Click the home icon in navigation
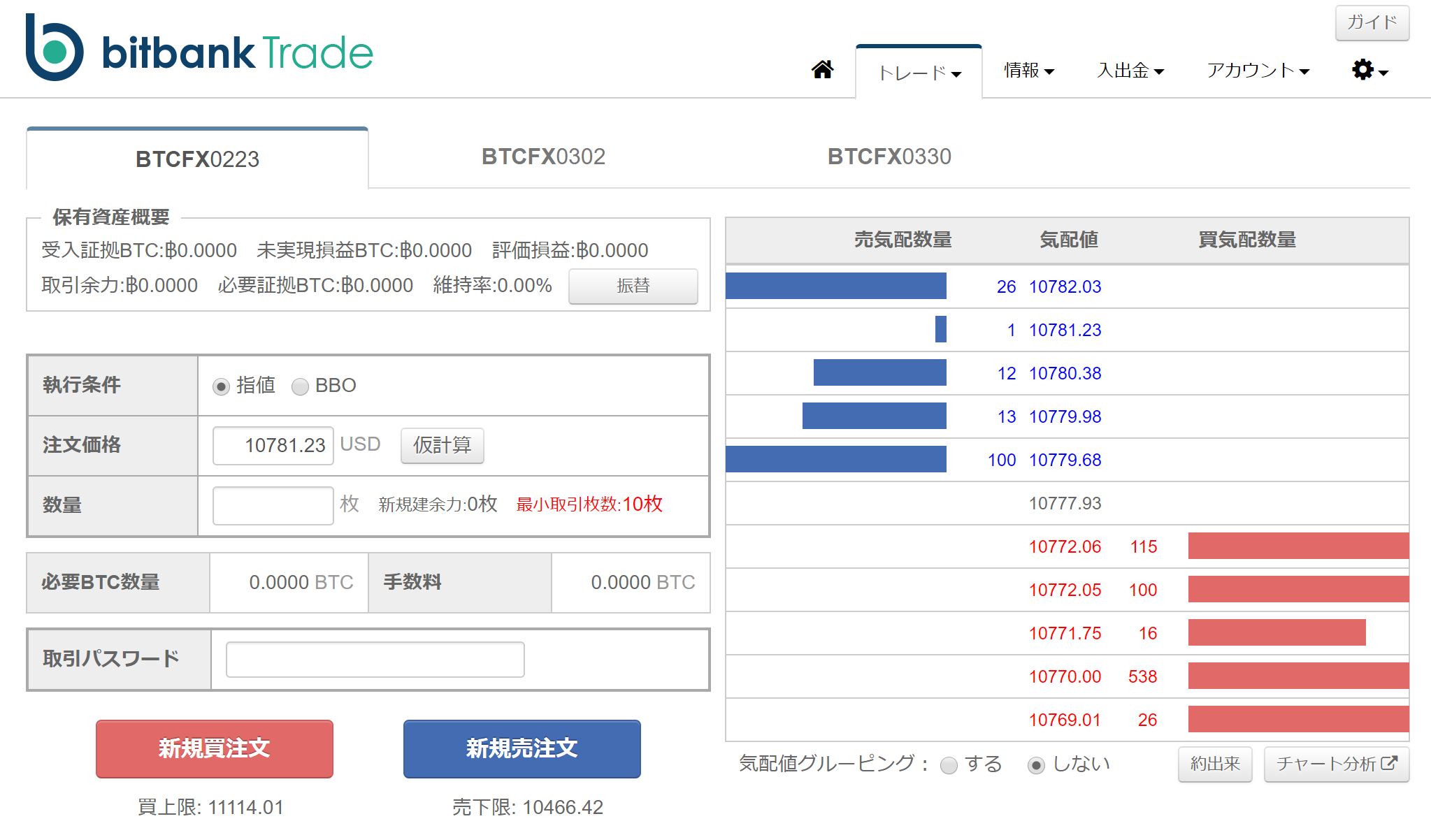Image resolution: width=1431 pixels, height=835 pixels. (x=822, y=70)
